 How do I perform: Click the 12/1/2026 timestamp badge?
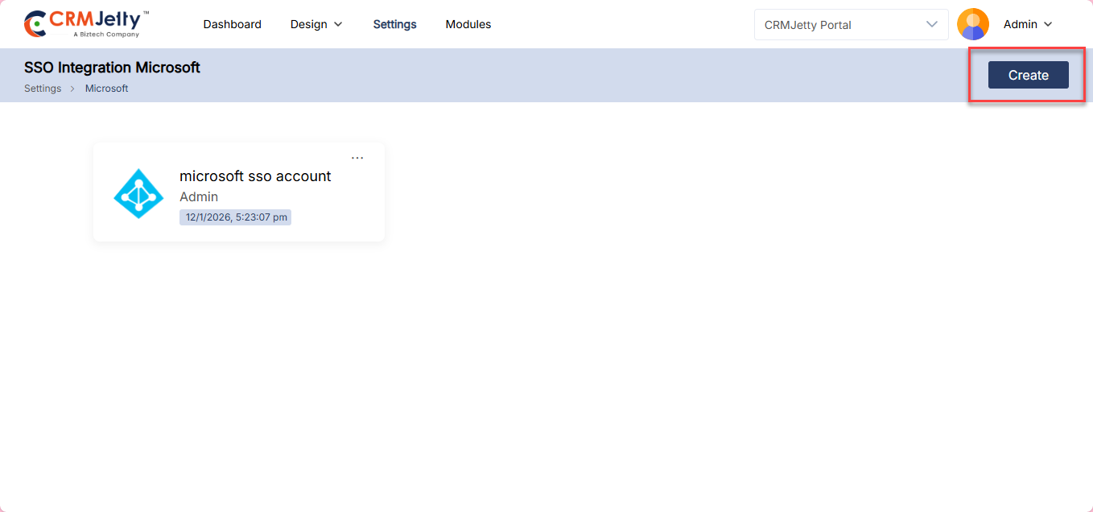(235, 217)
